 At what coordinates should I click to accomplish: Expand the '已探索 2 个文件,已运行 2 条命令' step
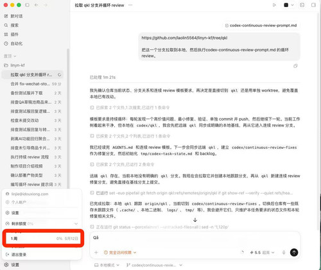122,164
